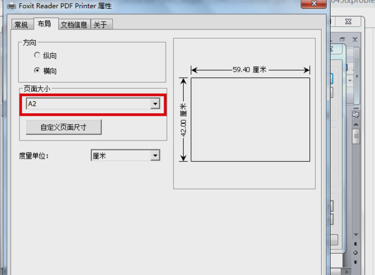Select the 横向 landscape orientation
375x275 pixels.
point(45,71)
